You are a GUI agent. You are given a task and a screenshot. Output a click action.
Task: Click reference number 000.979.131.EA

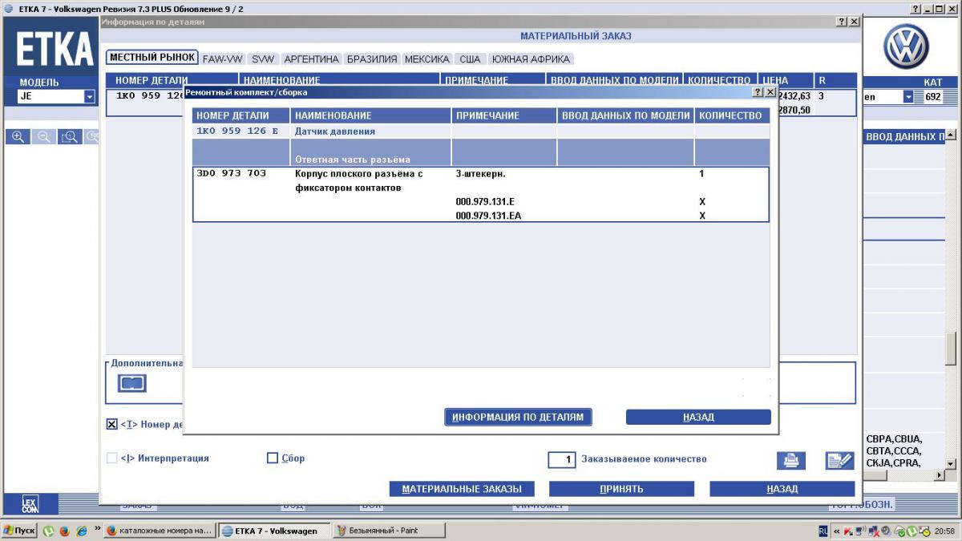[x=488, y=216]
